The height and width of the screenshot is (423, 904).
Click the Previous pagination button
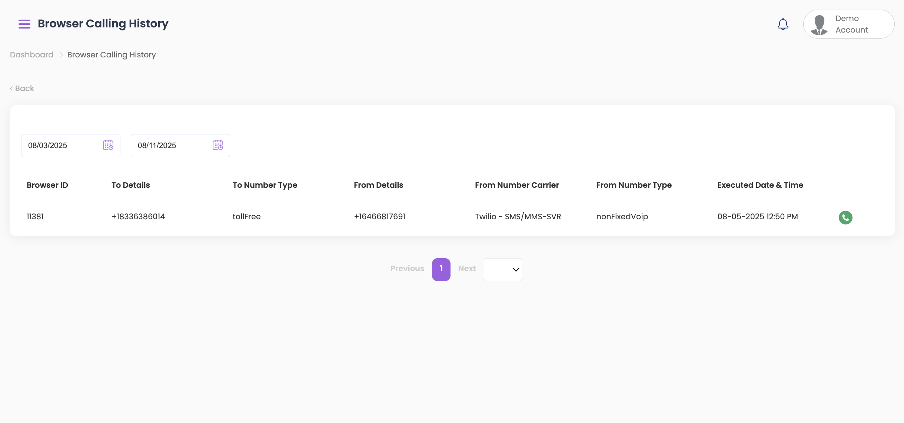[407, 269]
